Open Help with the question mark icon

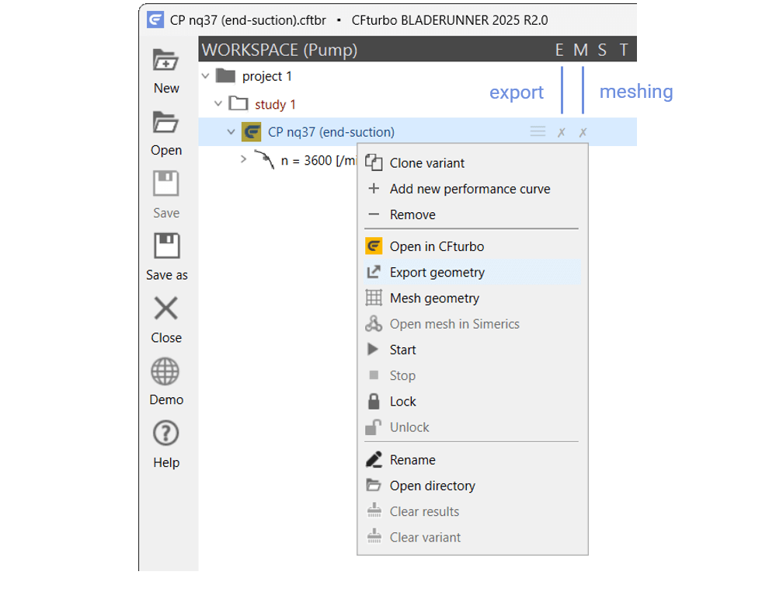click(x=165, y=433)
